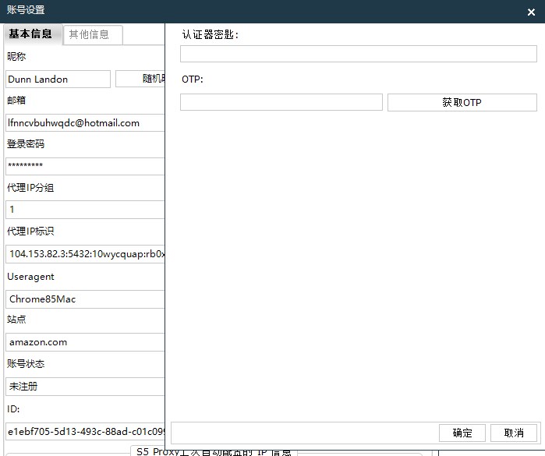
Task: Select the hotmail email field
Action: pyautogui.click(x=85, y=122)
